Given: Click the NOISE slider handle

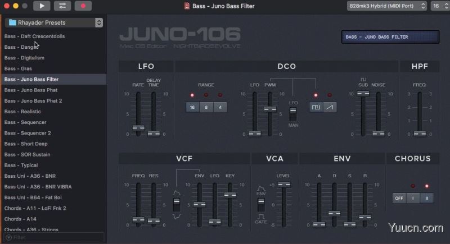Looking at the screenshot, I should click(x=378, y=133).
